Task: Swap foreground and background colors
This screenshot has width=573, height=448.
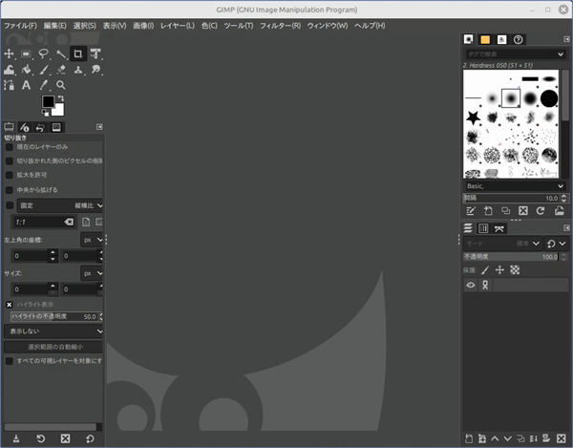Action: click(61, 98)
